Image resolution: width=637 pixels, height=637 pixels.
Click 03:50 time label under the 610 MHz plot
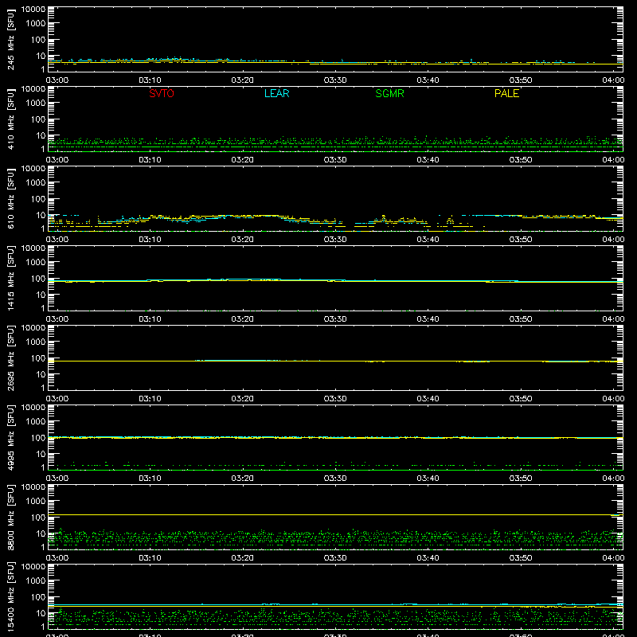[521, 240]
